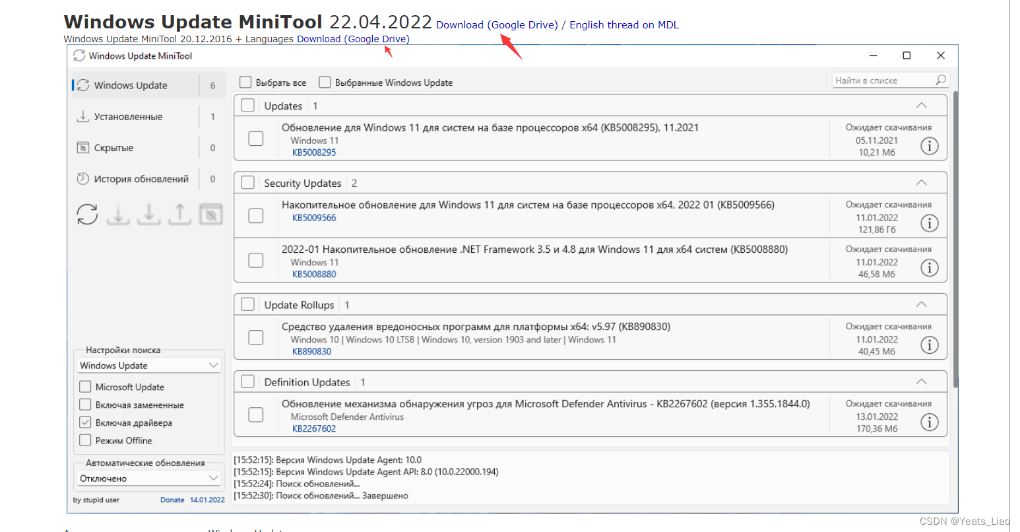Maximize the MiniTool window
The height and width of the screenshot is (532, 1020).
(x=907, y=55)
